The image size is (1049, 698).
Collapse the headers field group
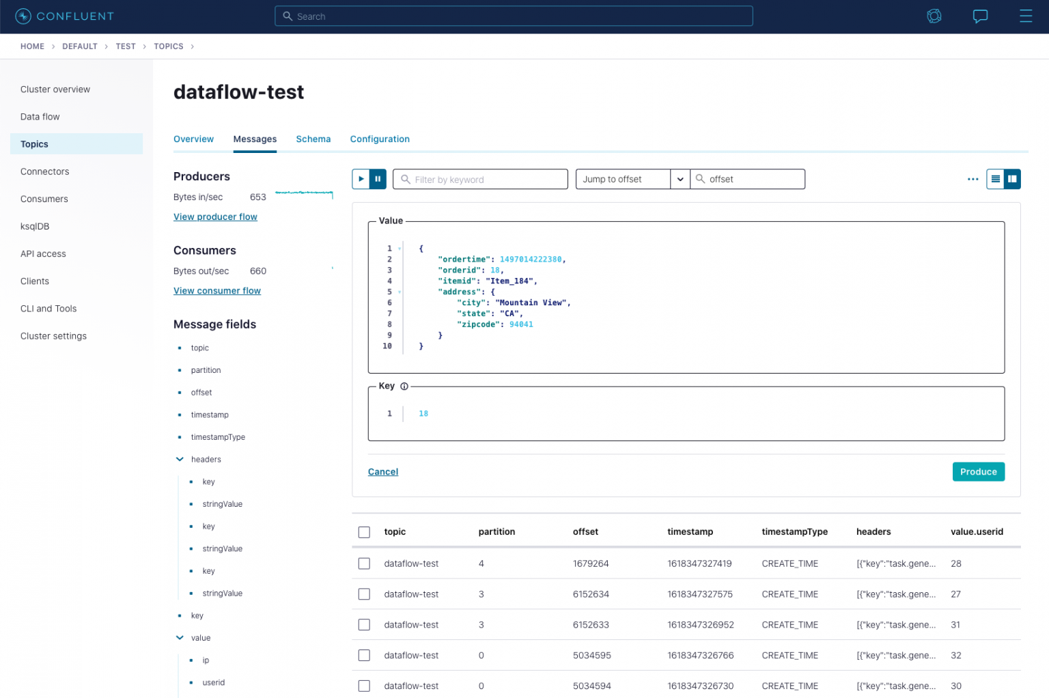click(x=180, y=459)
